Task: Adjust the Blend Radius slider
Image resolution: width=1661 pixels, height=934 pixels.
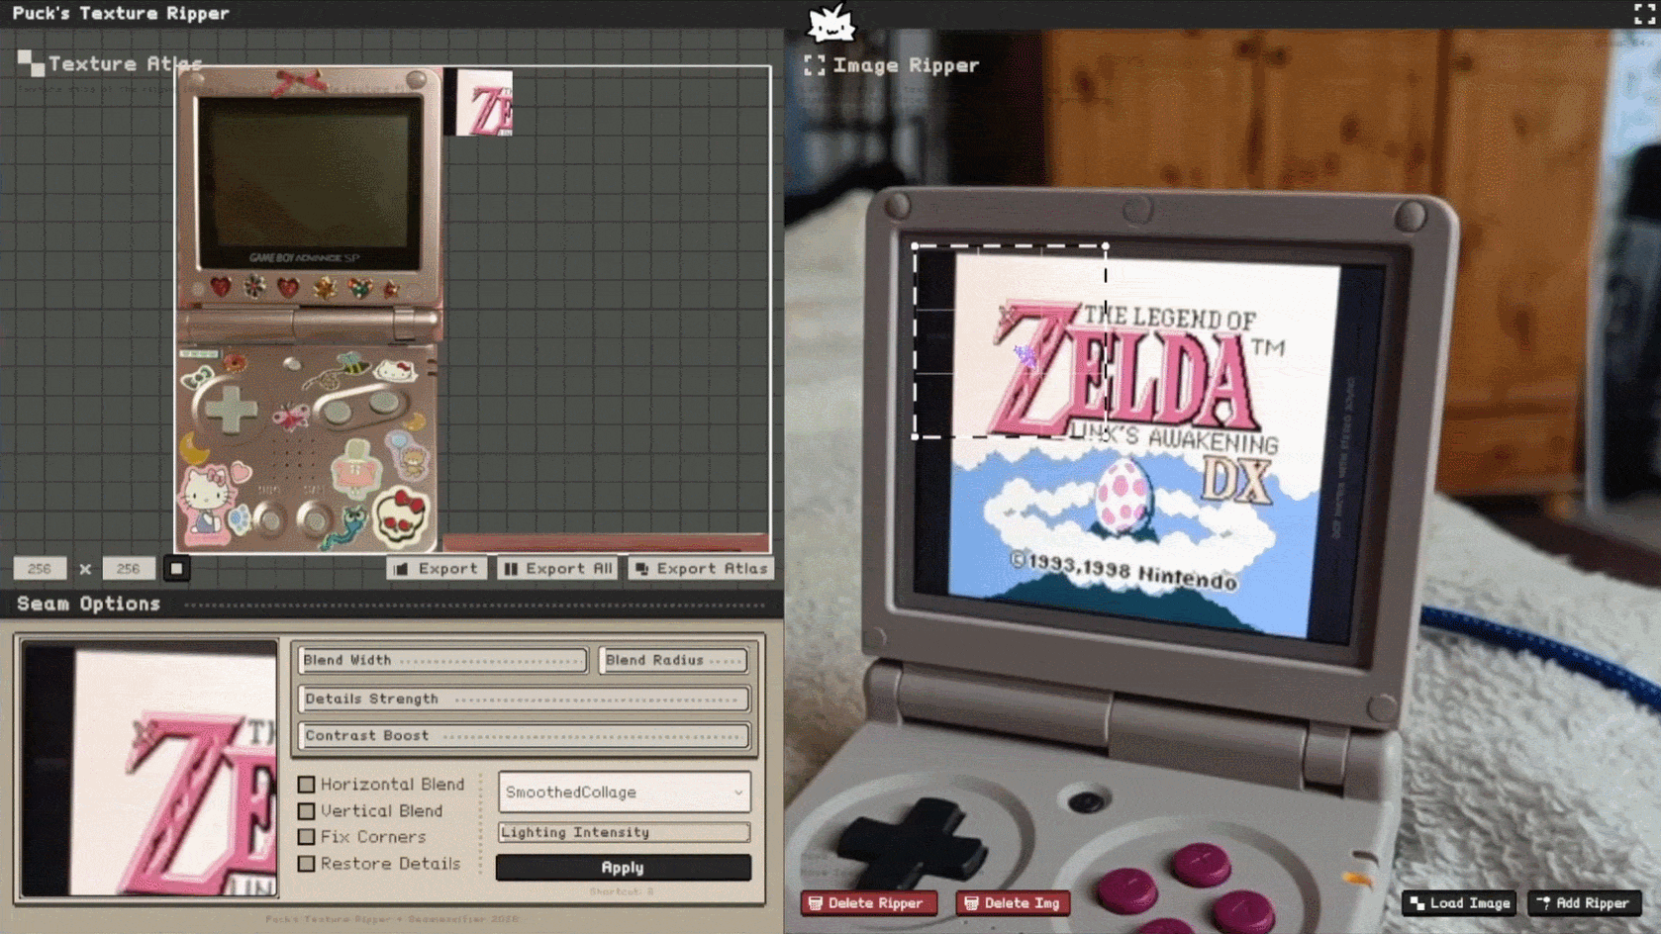Action: 673,660
